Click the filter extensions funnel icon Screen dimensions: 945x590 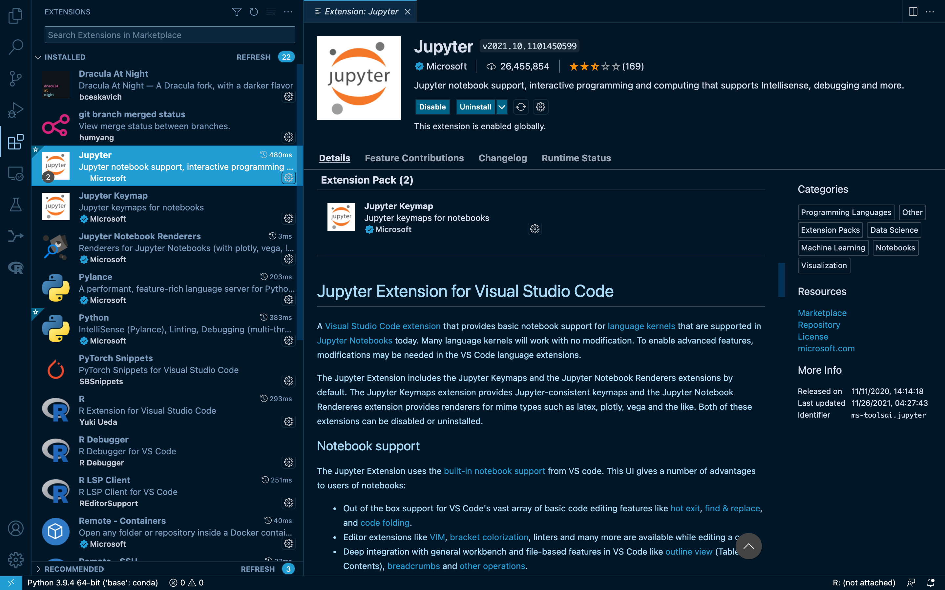(237, 12)
